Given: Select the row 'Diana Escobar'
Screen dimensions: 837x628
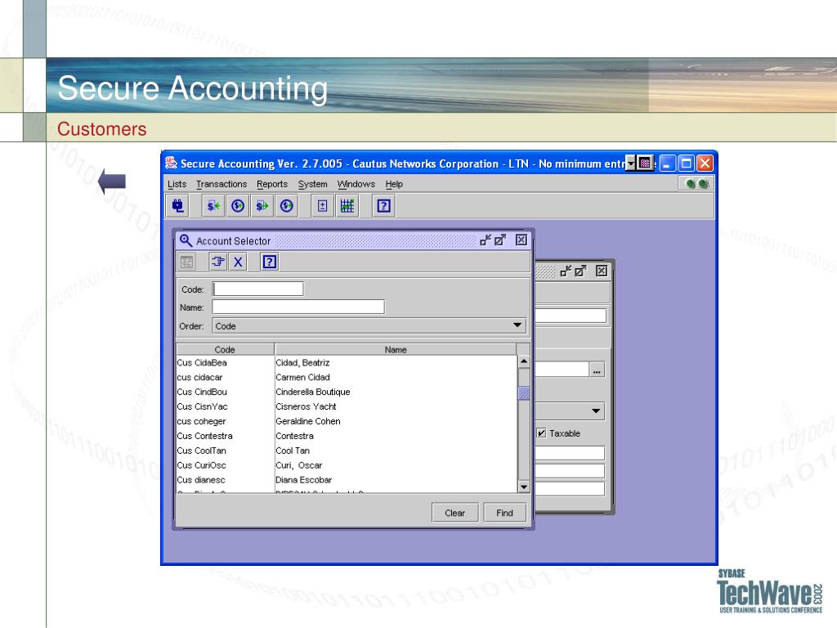Looking at the screenshot, I should point(347,480).
